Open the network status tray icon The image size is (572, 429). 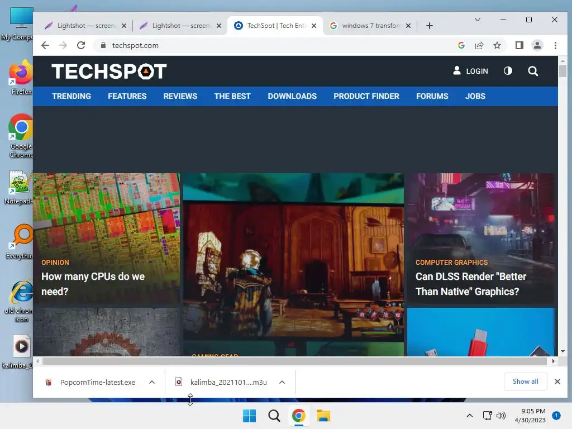pos(487,416)
